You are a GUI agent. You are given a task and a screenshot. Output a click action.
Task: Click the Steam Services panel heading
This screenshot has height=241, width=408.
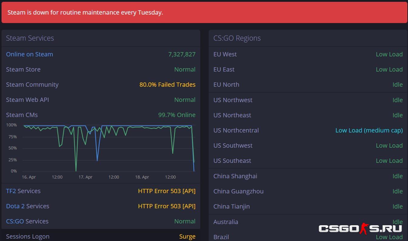[30, 38]
